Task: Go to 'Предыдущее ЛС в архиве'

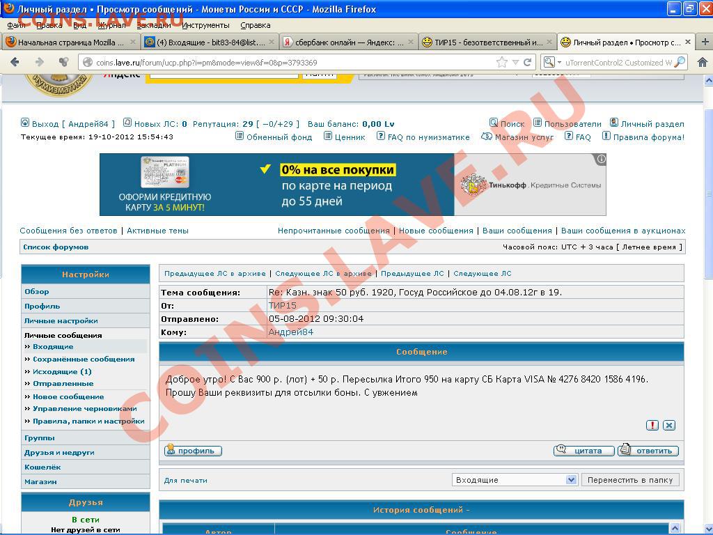Action: click(x=215, y=273)
